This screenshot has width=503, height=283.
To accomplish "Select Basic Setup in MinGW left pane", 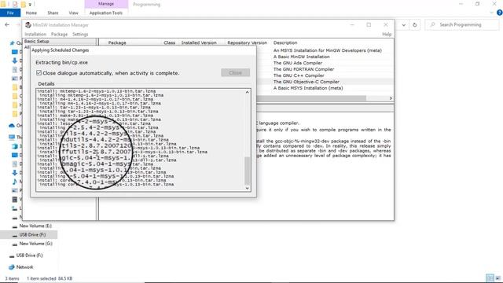I will (37, 42).
